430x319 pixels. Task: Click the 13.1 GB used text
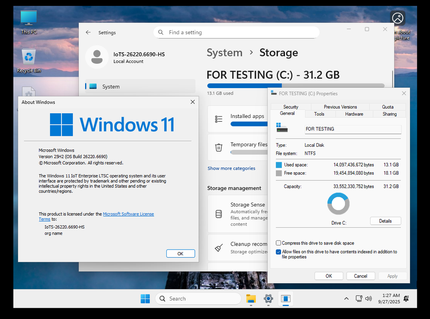pos(220,93)
